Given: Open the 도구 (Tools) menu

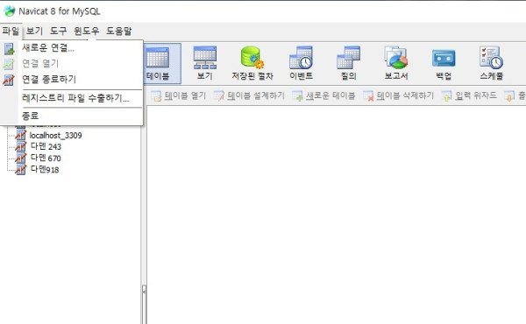Looking at the screenshot, I should click(x=59, y=31).
